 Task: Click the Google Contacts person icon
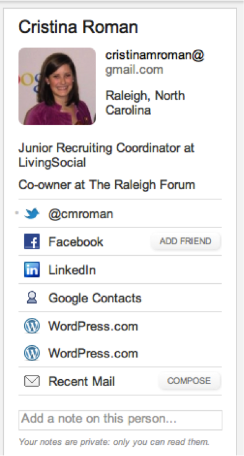pos(32,298)
